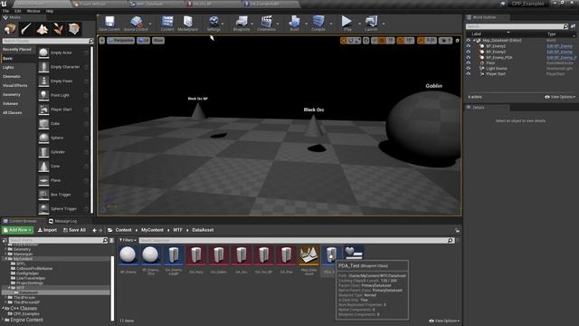579x326 pixels.
Task: Toggle visibility of BP_Enemy2 in outliner
Action: (469, 46)
